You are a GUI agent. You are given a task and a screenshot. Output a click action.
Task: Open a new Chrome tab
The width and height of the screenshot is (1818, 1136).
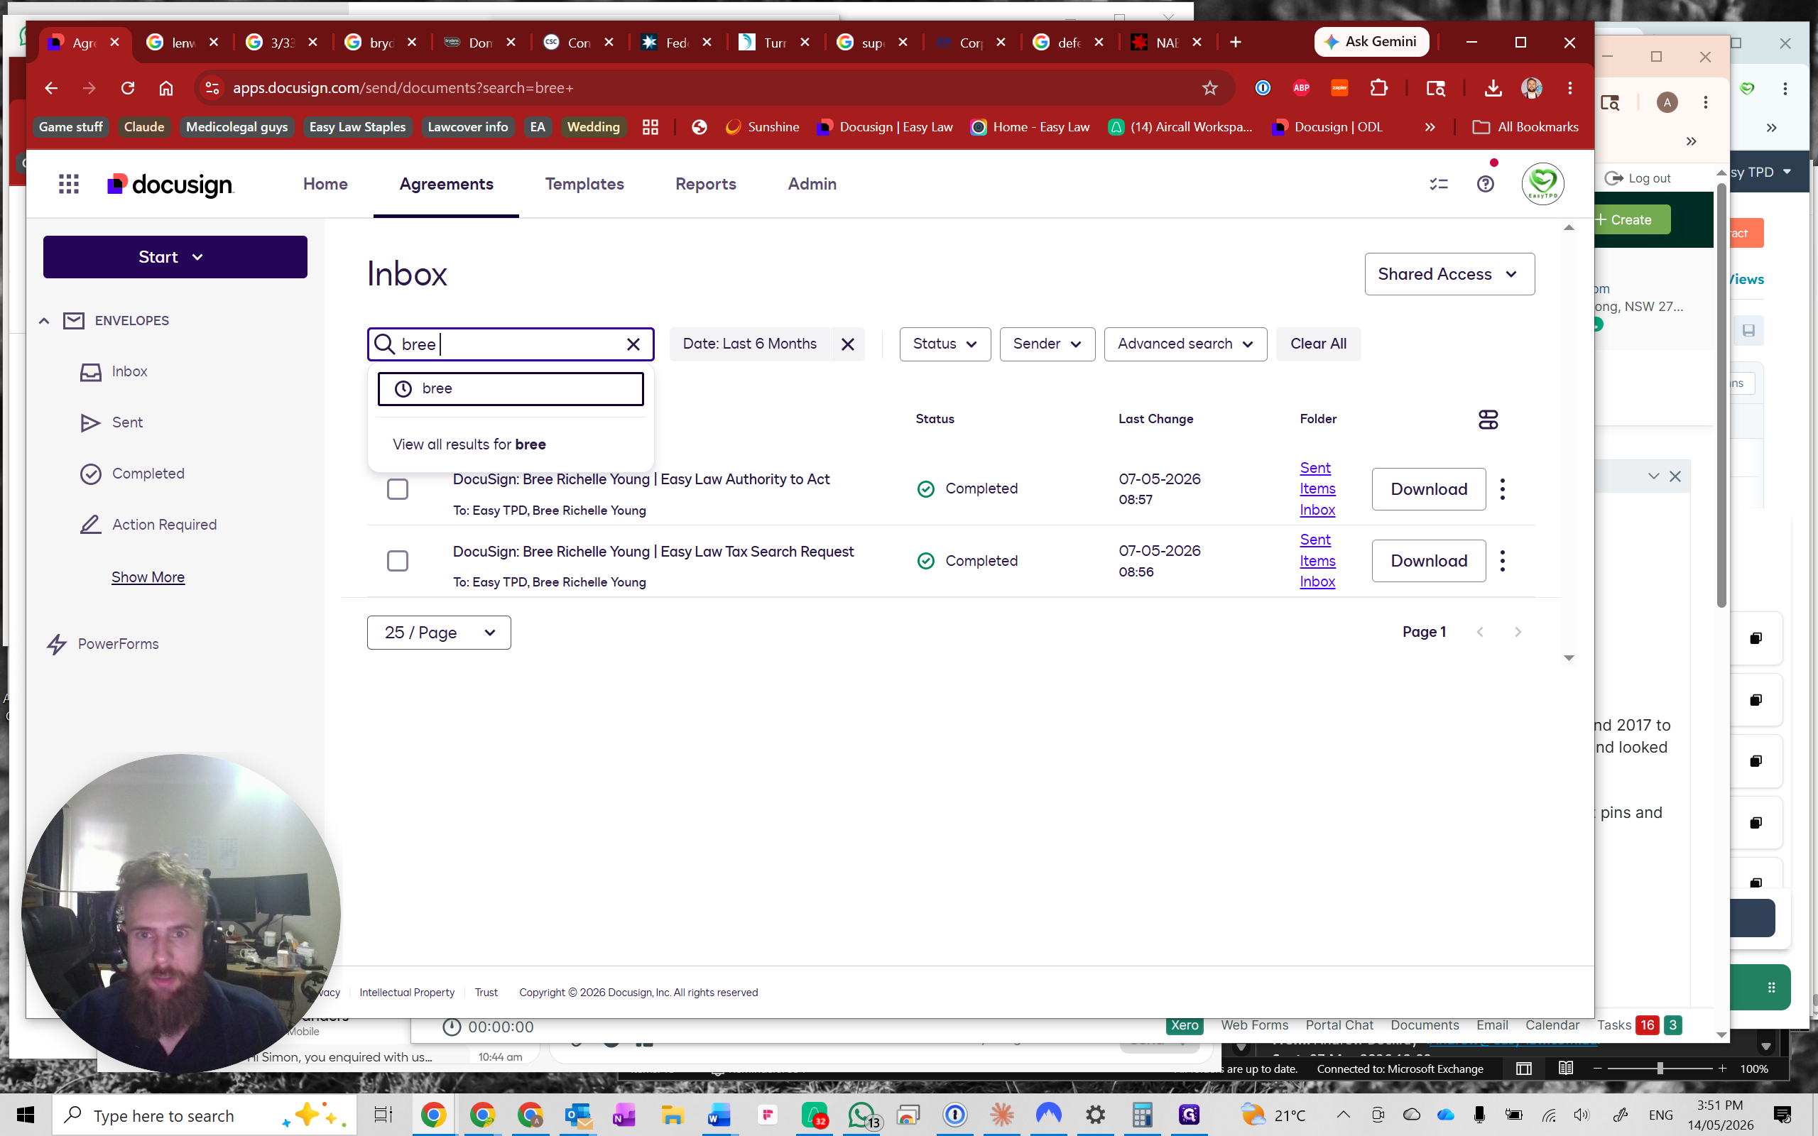[x=1235, y=42]
